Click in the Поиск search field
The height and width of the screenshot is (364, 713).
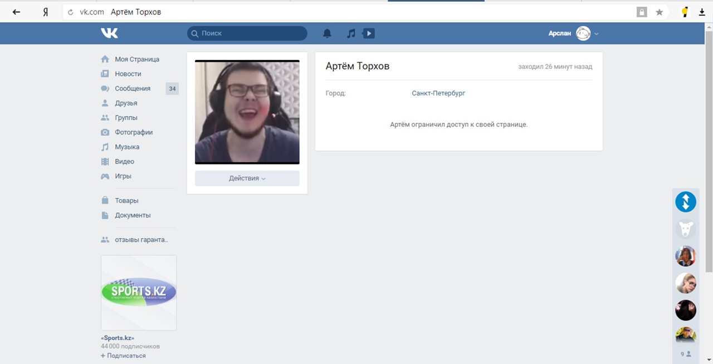coord(247,33)
